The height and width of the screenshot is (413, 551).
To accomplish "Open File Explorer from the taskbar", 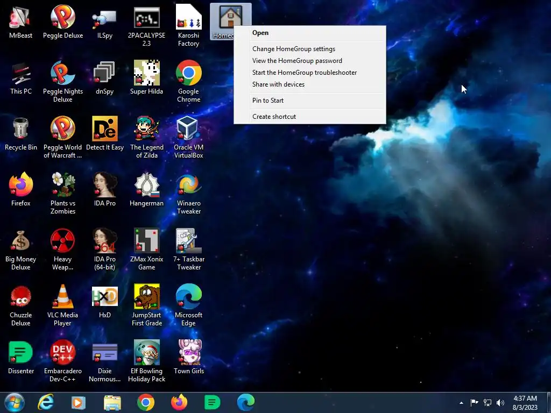I will coord(112,402).
